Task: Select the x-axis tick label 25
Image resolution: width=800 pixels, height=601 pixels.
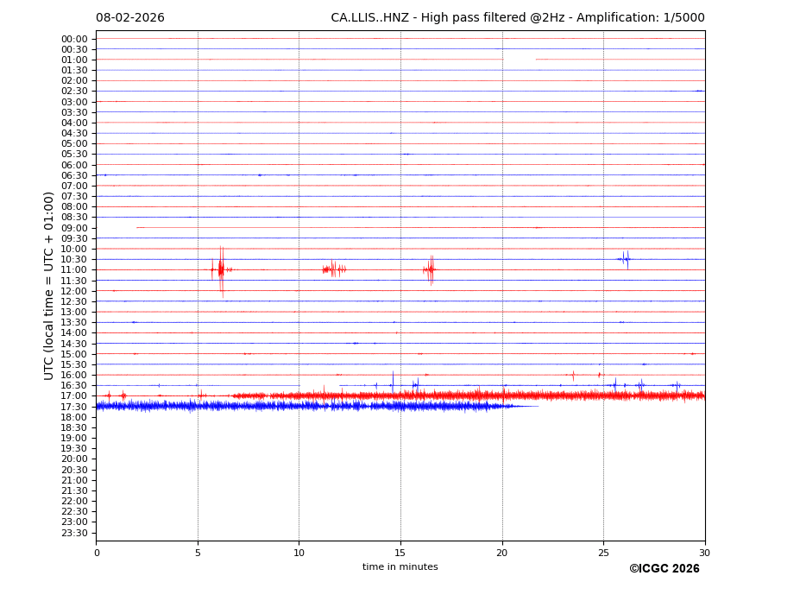Action: [603, 553]
